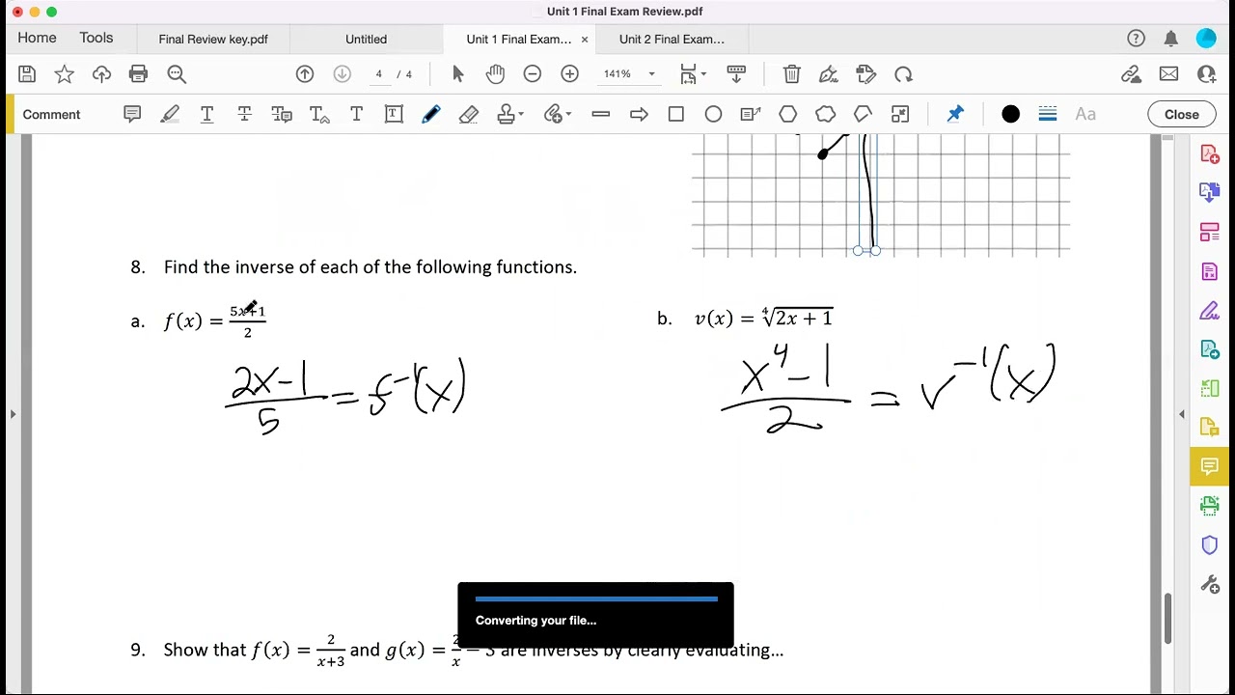The image size is (1235, 695).
Task: Rotate the page view
Action: point(904,74)
